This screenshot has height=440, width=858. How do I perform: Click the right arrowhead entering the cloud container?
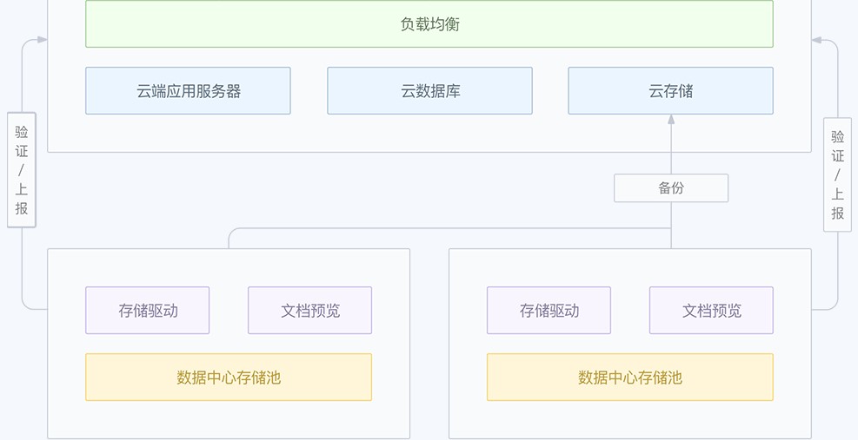pos(817,40)
